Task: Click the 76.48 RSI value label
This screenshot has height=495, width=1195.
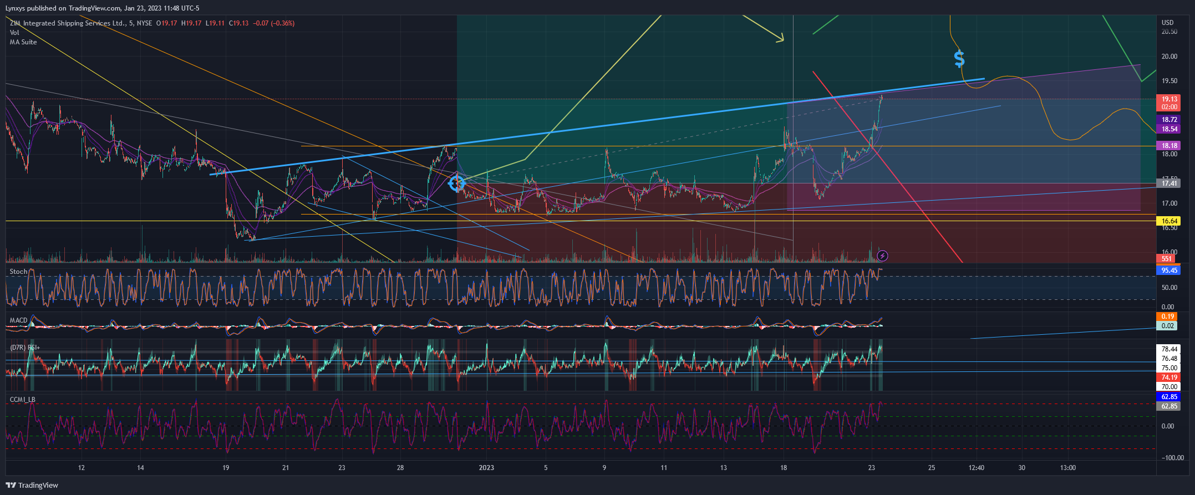Action: click(1168, 359)
